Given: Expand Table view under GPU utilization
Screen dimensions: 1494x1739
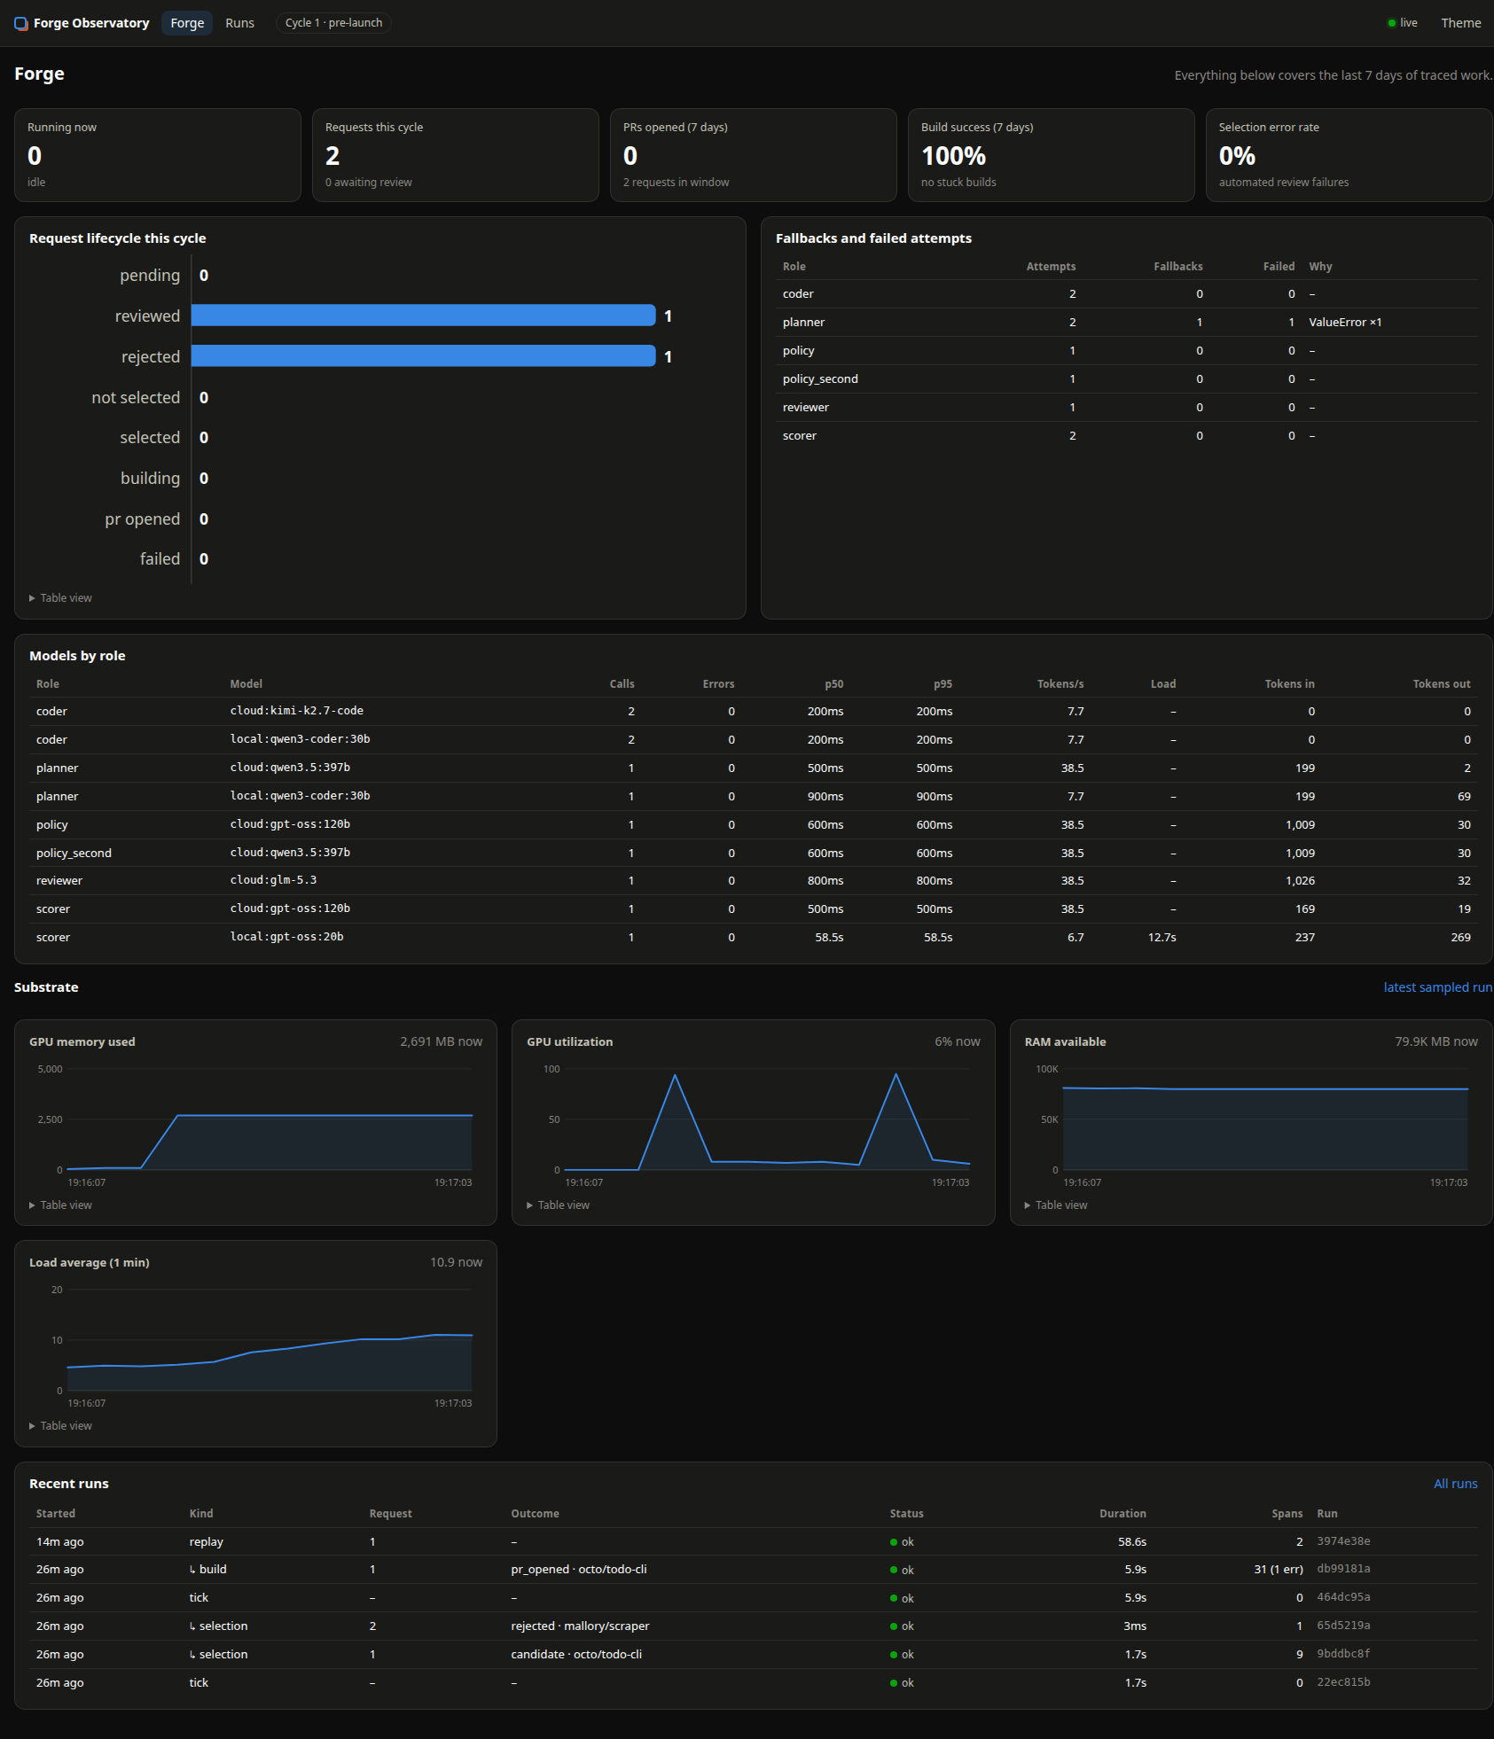Looking at the screenshot, I should [559, 1205].
